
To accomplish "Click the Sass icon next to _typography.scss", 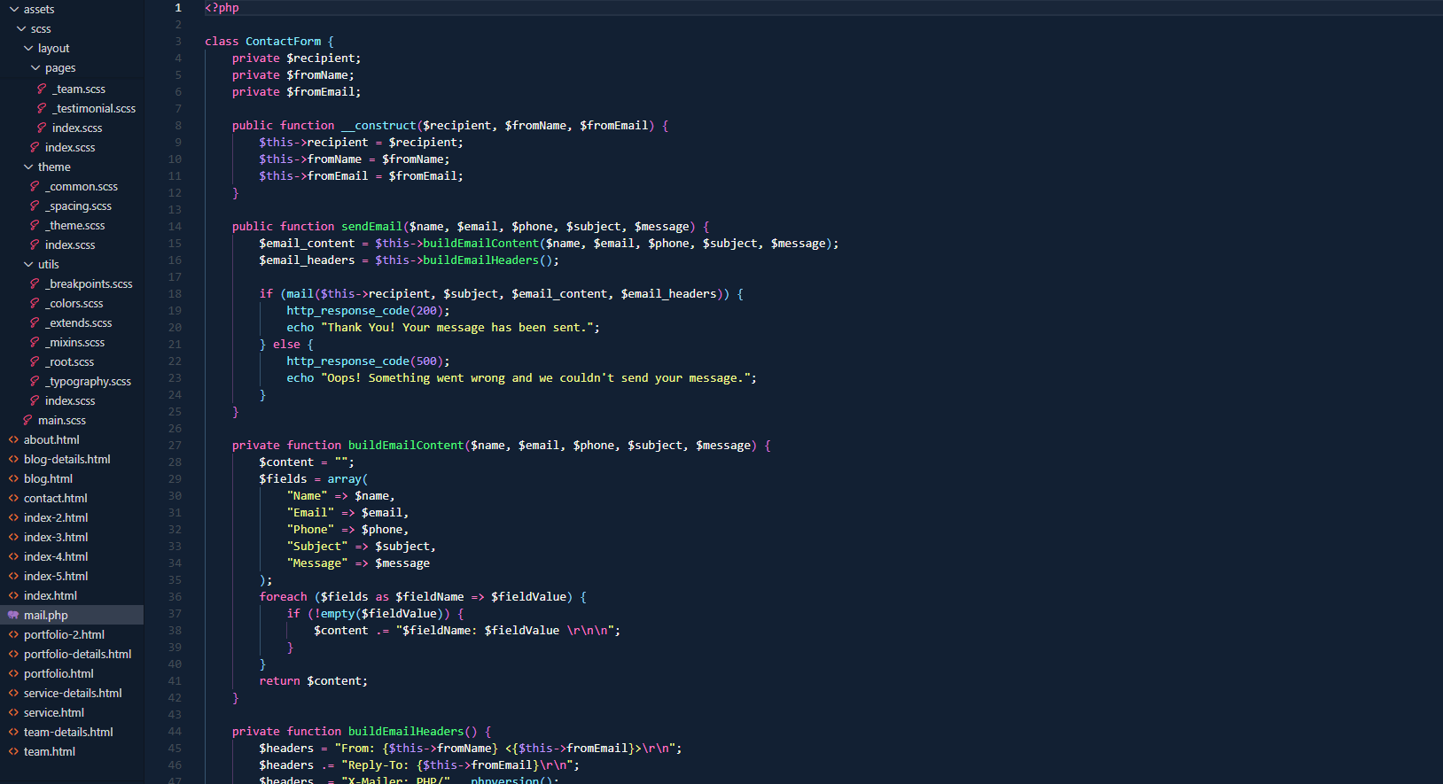I will point(35,381).
